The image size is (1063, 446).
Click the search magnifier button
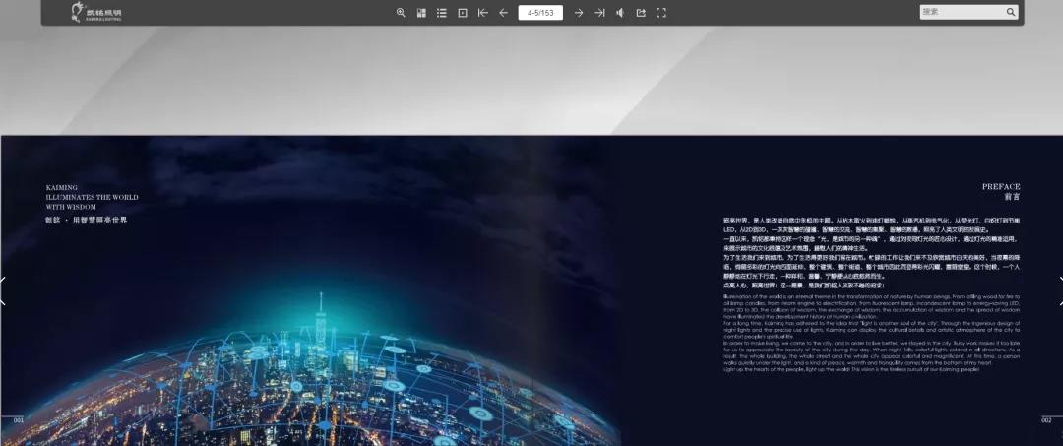1011,12
